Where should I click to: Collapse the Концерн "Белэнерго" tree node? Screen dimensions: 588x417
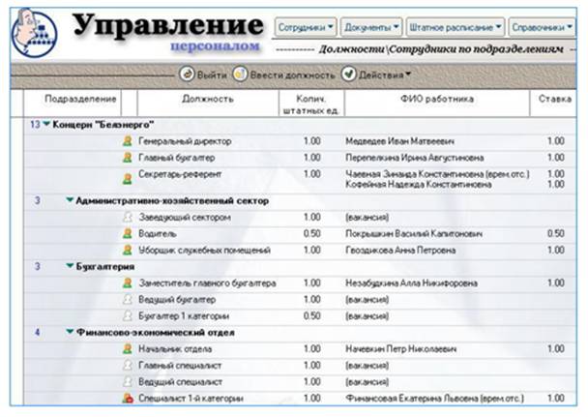click(45, 125)
